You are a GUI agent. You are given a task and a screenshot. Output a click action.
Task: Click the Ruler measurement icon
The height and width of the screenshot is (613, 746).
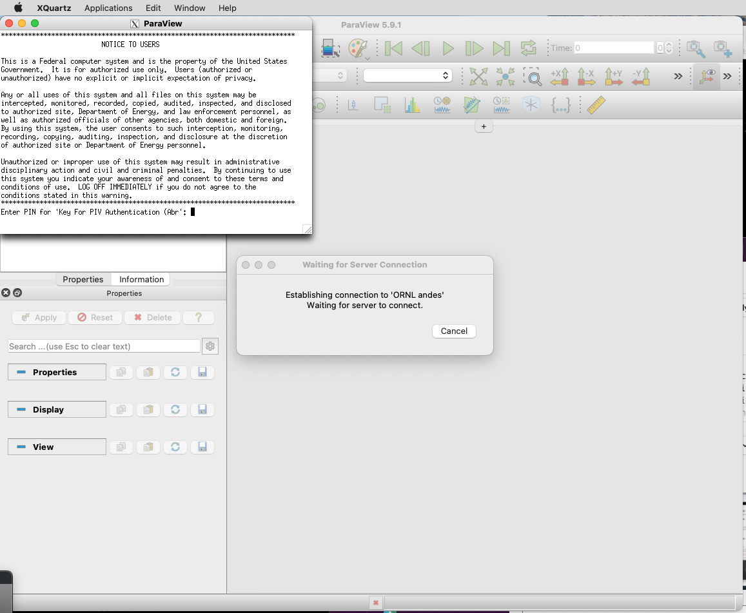(596, 105)
